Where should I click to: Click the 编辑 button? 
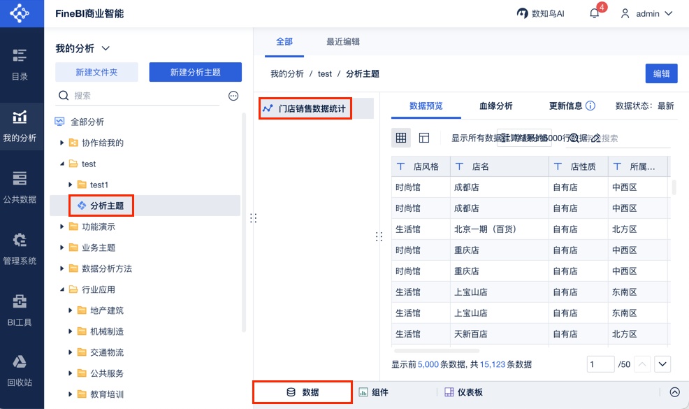[x=661, y=73]
